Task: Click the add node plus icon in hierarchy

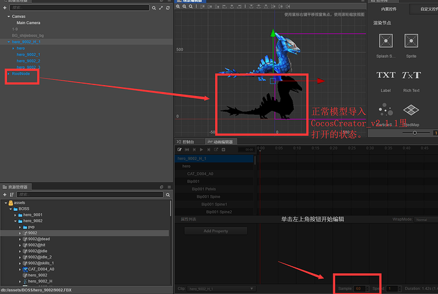Action: click(4, 8)
